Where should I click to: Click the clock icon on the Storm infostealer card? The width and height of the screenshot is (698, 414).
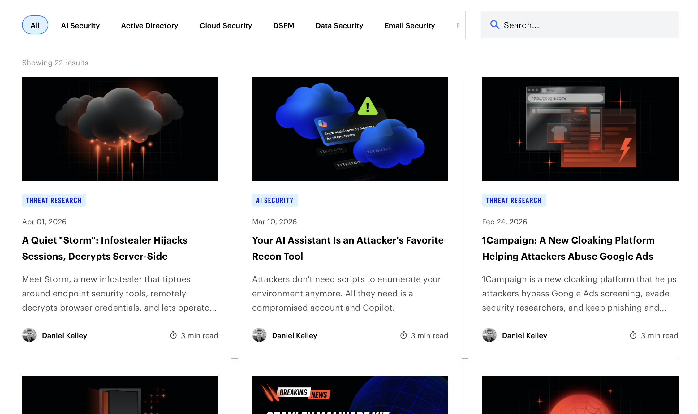[x=173, y=335]
